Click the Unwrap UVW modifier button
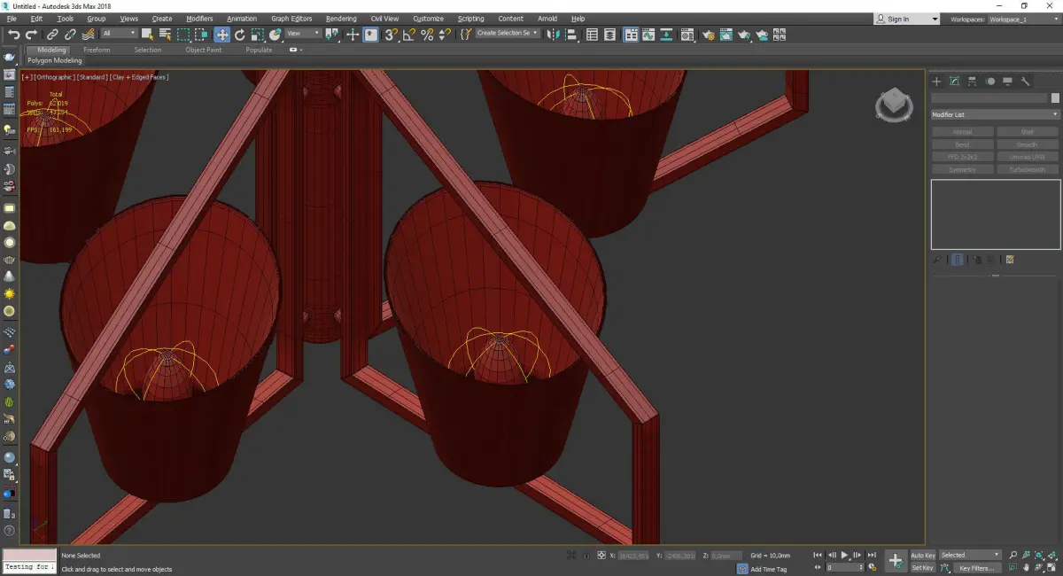This screenshot has height=576, width=1063. click(1028, 157)
